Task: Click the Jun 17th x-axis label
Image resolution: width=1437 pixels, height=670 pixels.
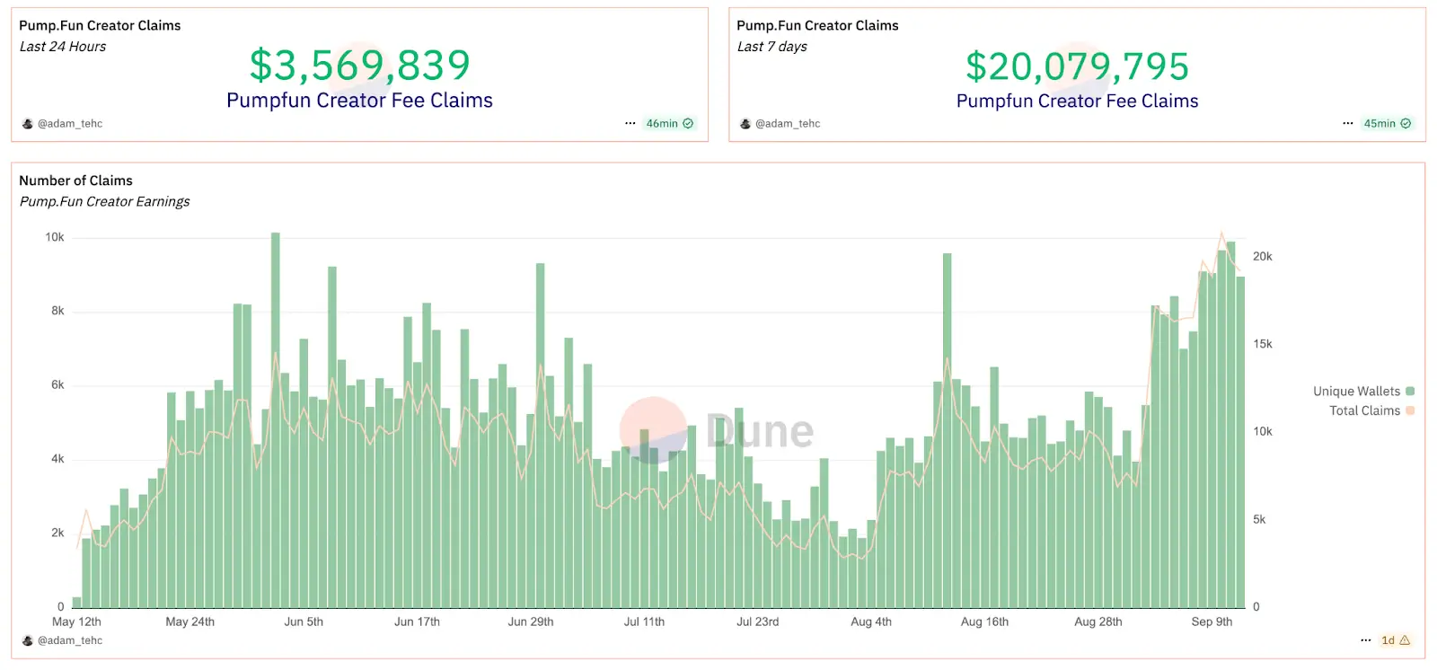Action: point(417,622)
